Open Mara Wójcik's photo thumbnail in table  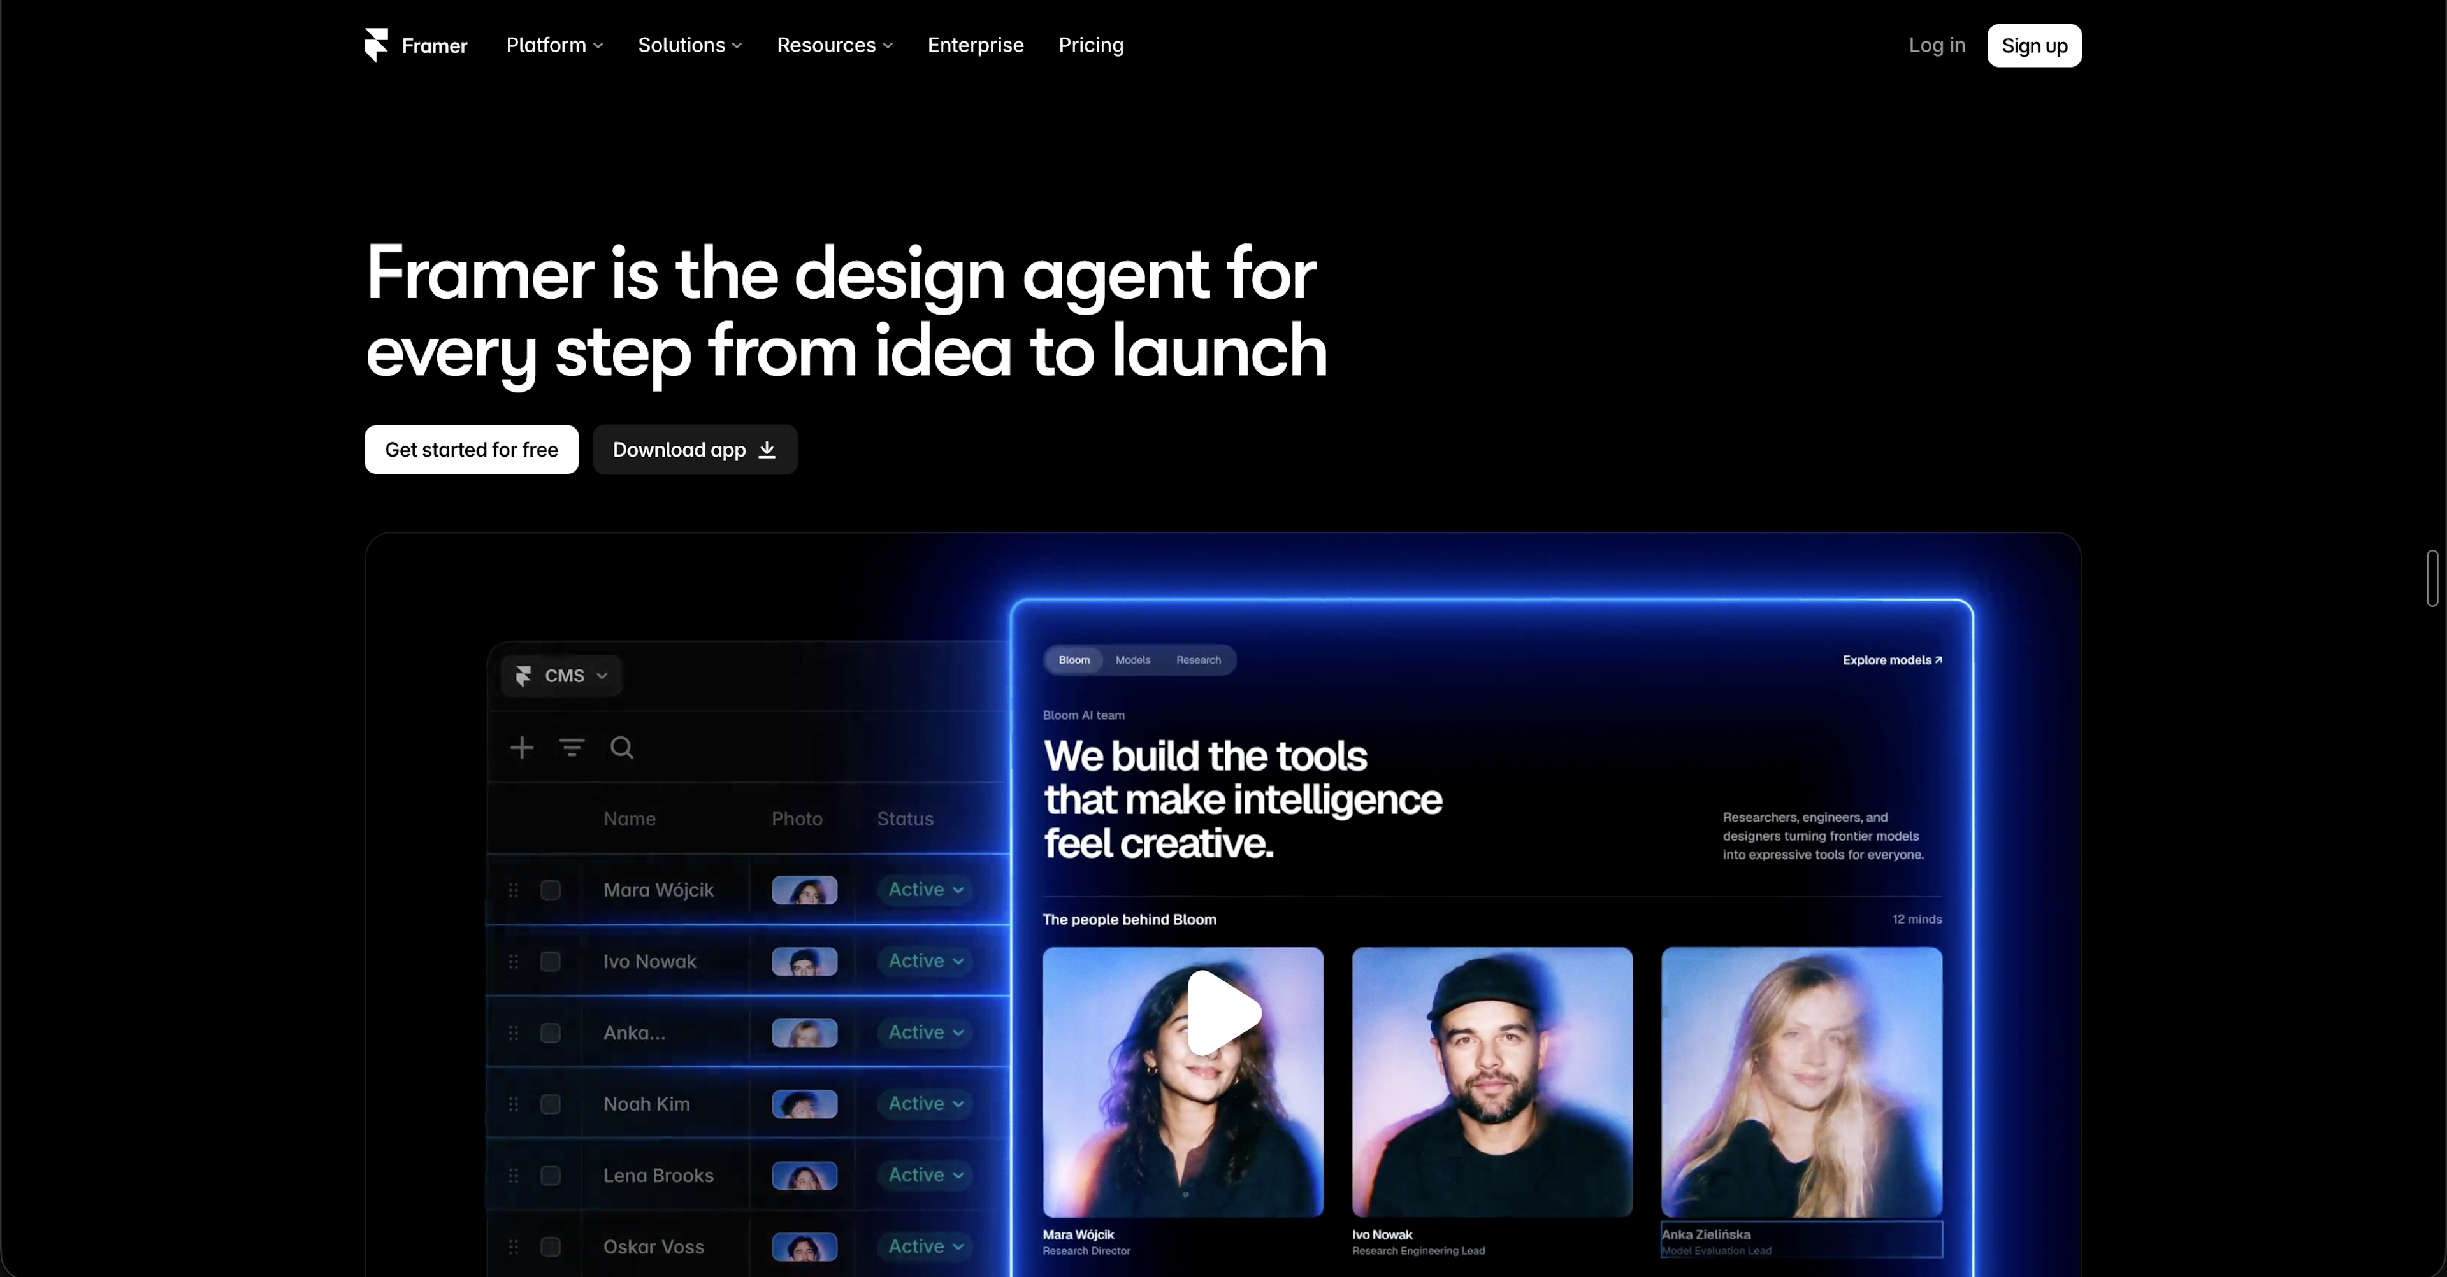point(805,890)
